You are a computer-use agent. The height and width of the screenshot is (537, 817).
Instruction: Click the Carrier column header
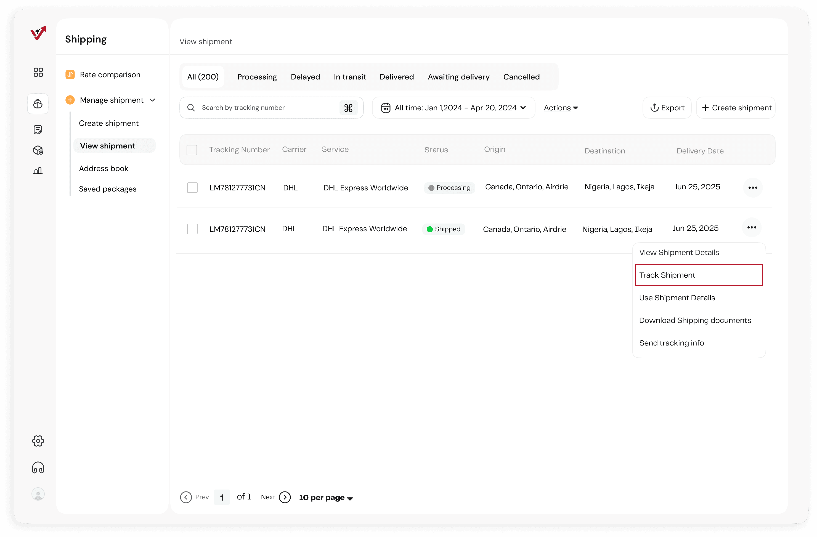[x=294, y=149]
